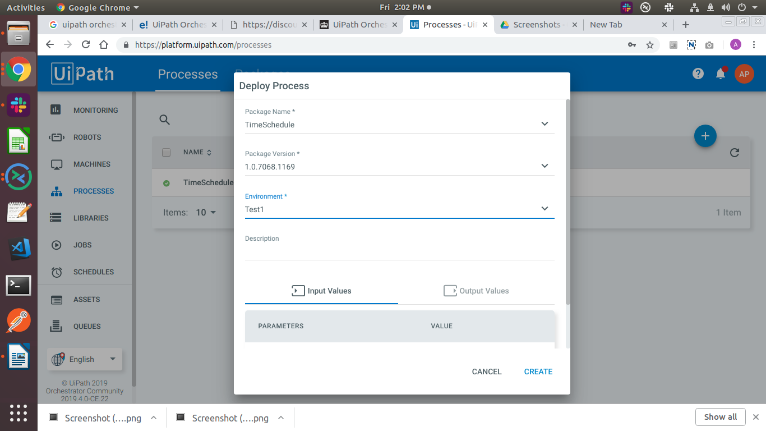Viewport: 766px width, 431px height.
Task: Toggle the select-all checkbox in table header
Action: point(166,153)
